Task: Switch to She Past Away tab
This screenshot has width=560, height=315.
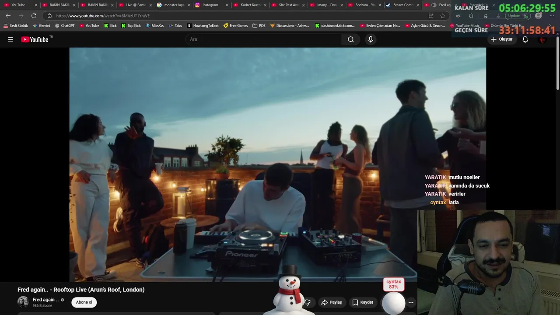Action: (289, 5)
